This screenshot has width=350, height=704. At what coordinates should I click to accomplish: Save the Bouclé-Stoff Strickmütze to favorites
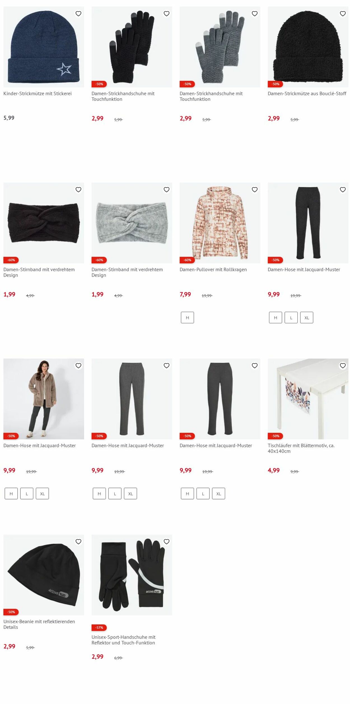coord(343,13)
